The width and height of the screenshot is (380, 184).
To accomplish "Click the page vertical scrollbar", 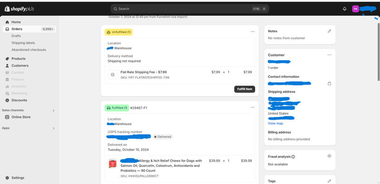I will coord(379,52).
